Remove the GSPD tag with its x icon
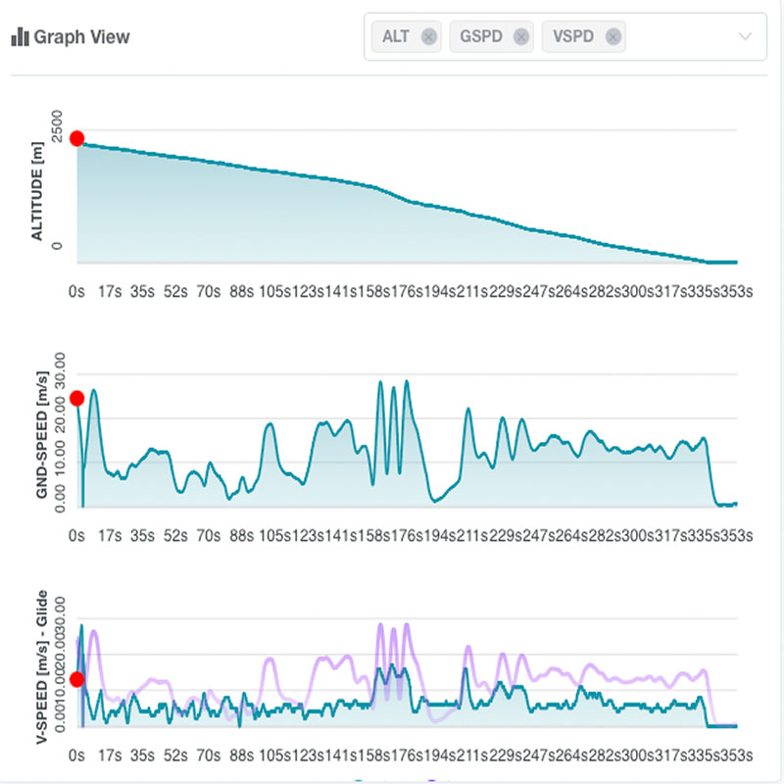784x784 pixels. click(x=521, y=37)
